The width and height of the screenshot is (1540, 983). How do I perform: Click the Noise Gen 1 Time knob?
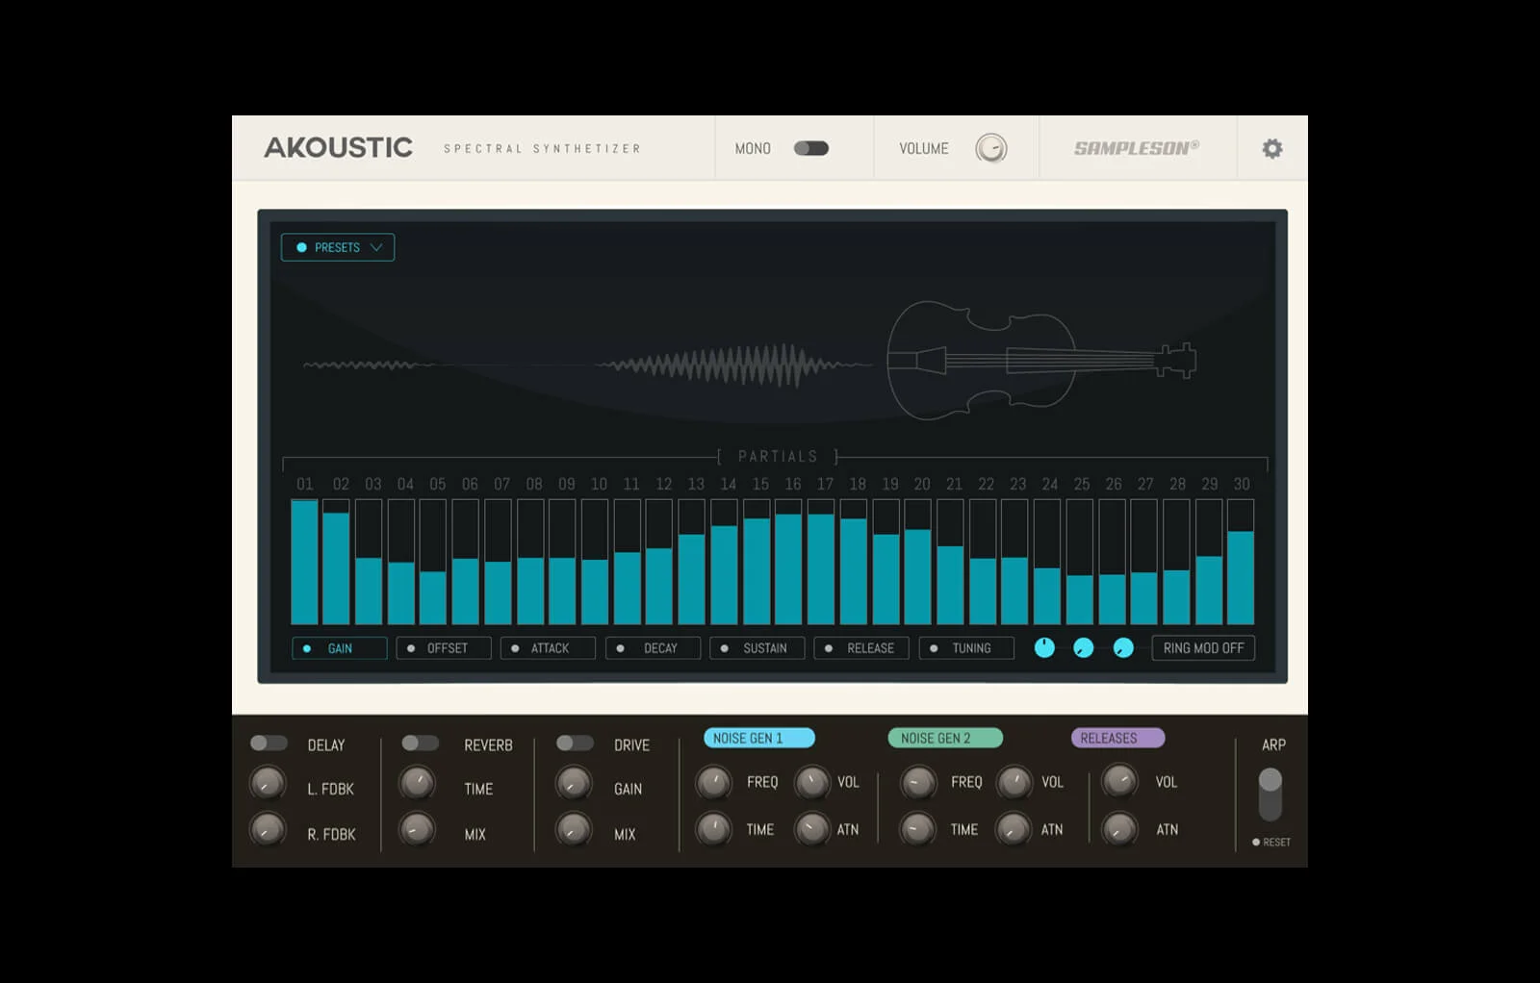coord(713,828)
